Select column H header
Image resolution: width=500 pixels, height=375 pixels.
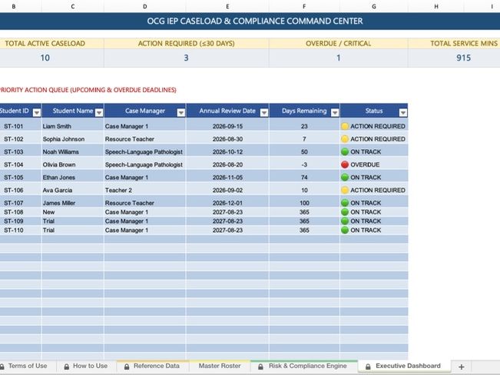436,6
